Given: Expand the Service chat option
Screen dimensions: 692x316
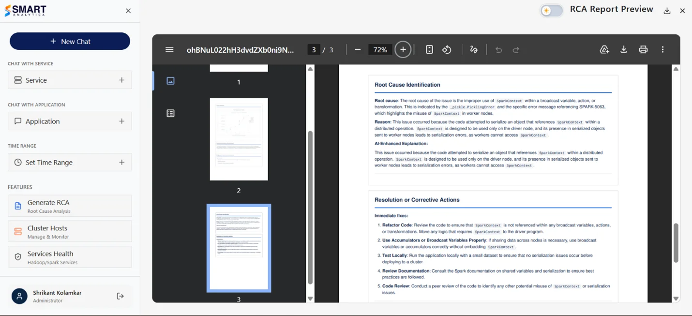Looking at the screenshot, I should point(70,80).
